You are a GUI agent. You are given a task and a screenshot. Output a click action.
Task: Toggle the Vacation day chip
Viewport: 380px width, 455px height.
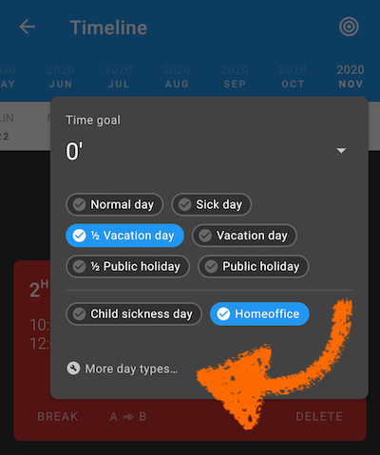pos(244,236)
